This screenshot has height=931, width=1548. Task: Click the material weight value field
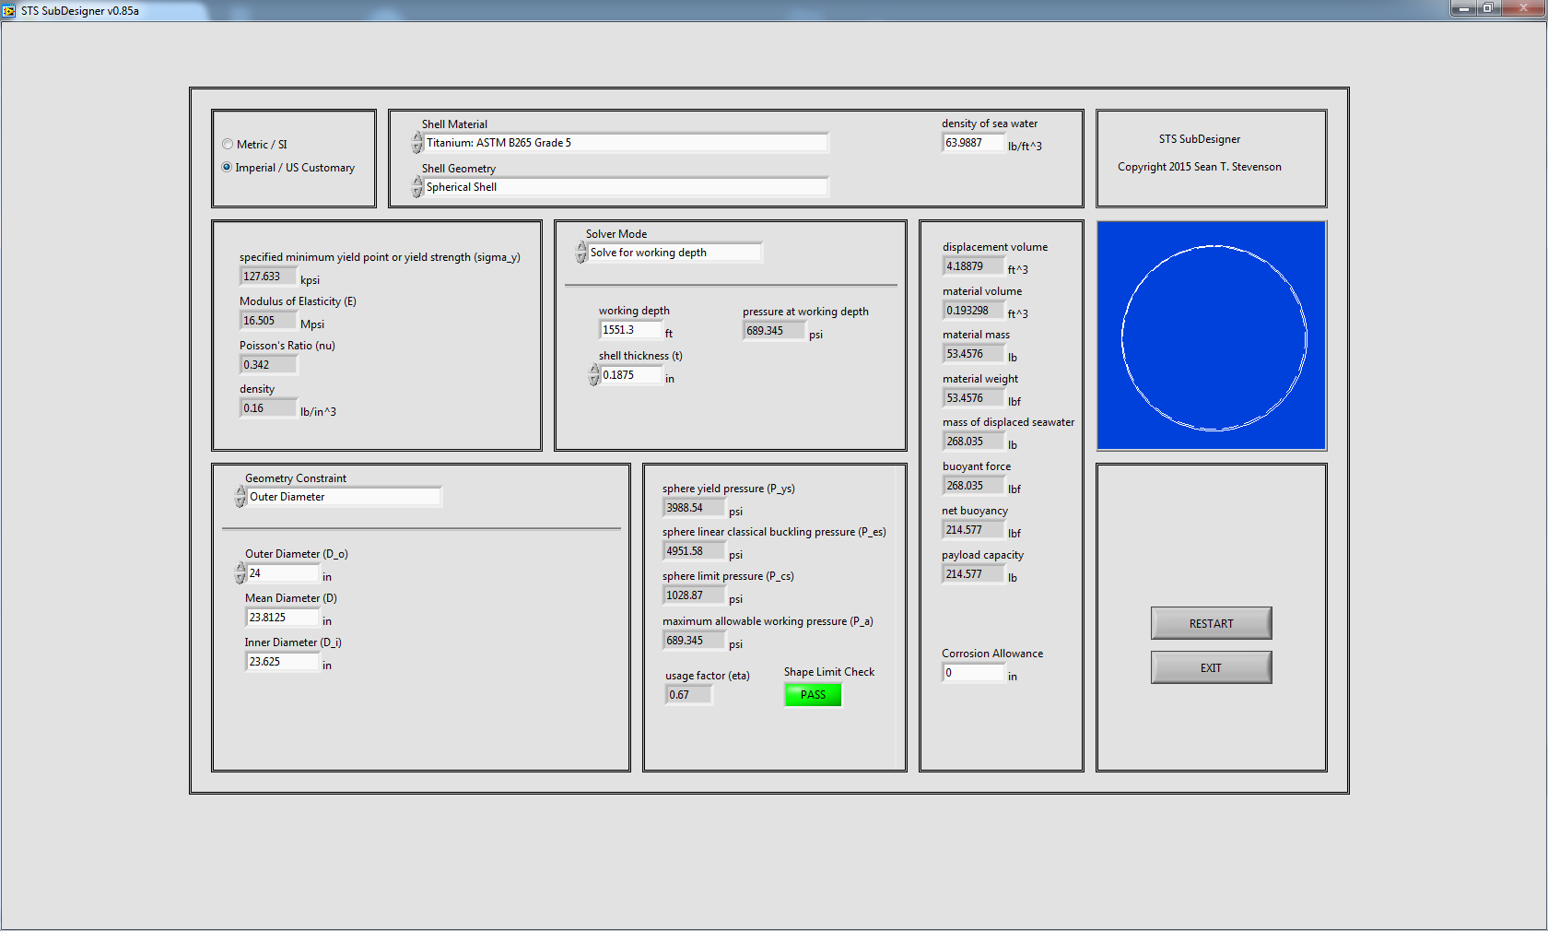pyautogui.click(x=973, y=398)
